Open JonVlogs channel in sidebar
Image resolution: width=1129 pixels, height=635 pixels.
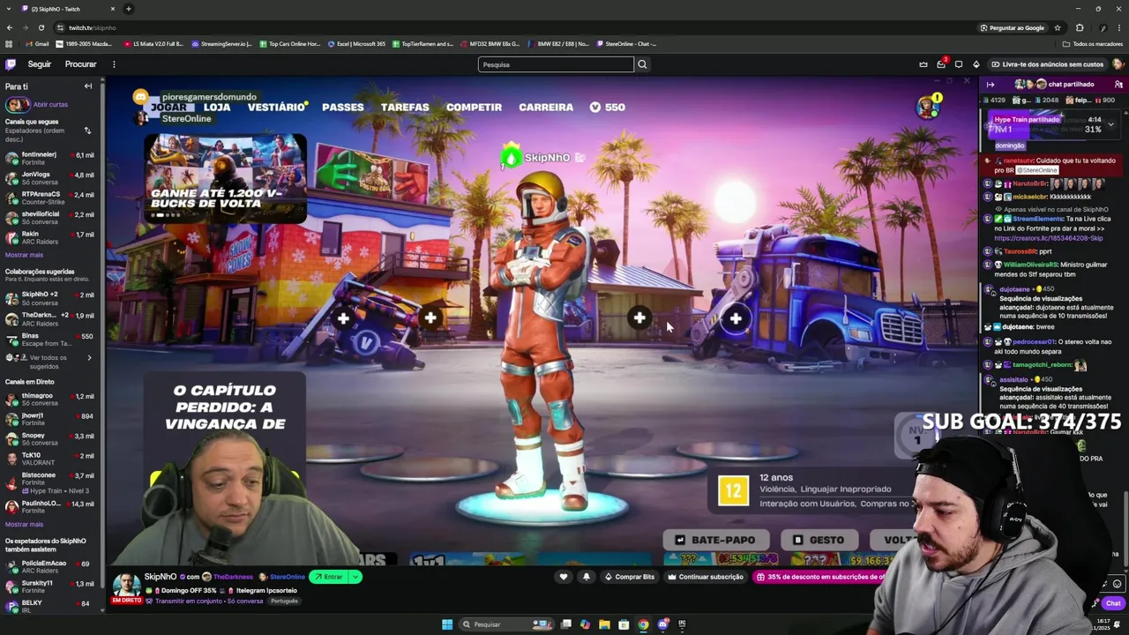pos(50,178)
